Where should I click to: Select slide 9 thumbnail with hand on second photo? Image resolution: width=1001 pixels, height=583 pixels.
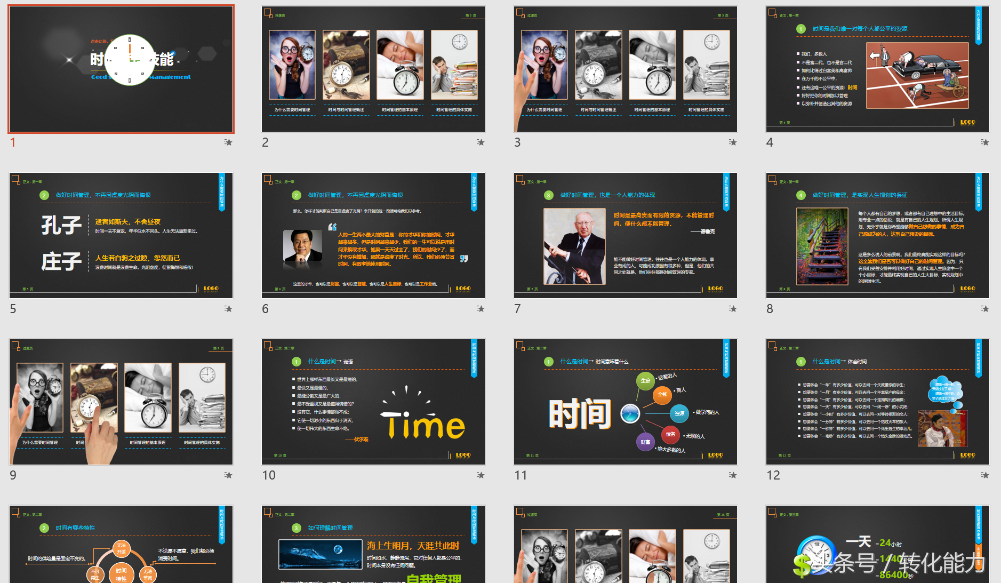click(x=121, y=402)
